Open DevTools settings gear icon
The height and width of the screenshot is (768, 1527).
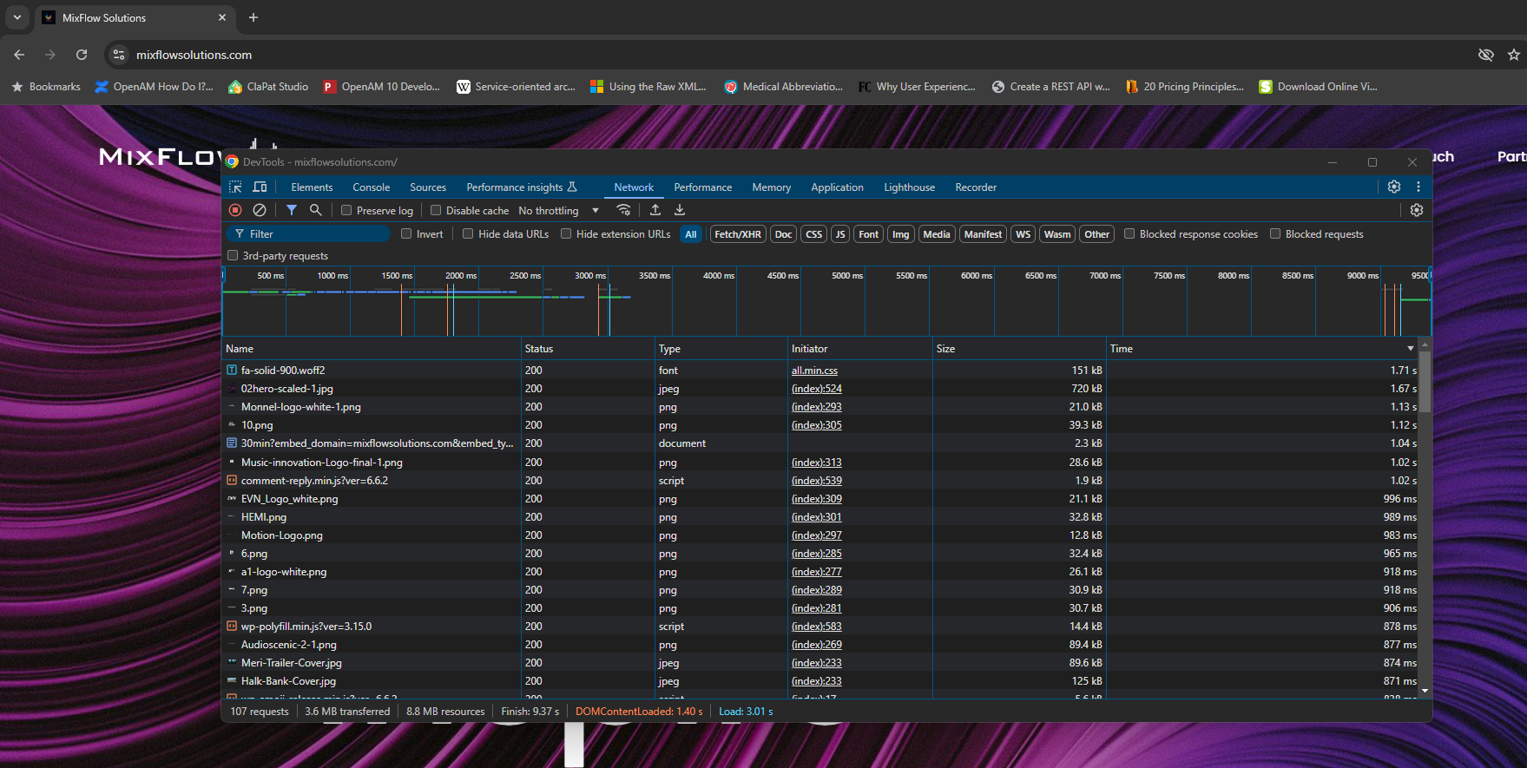(1394, 187)
